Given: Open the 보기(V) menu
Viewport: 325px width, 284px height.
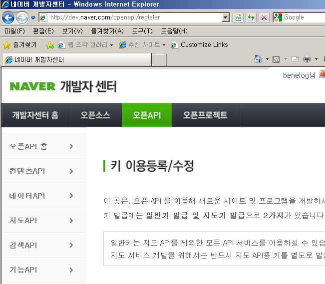Looking at the screenshot, I should [x=72, y=31].
